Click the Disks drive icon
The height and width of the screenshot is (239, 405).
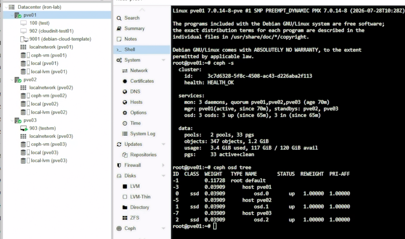(x=119, y=176)
